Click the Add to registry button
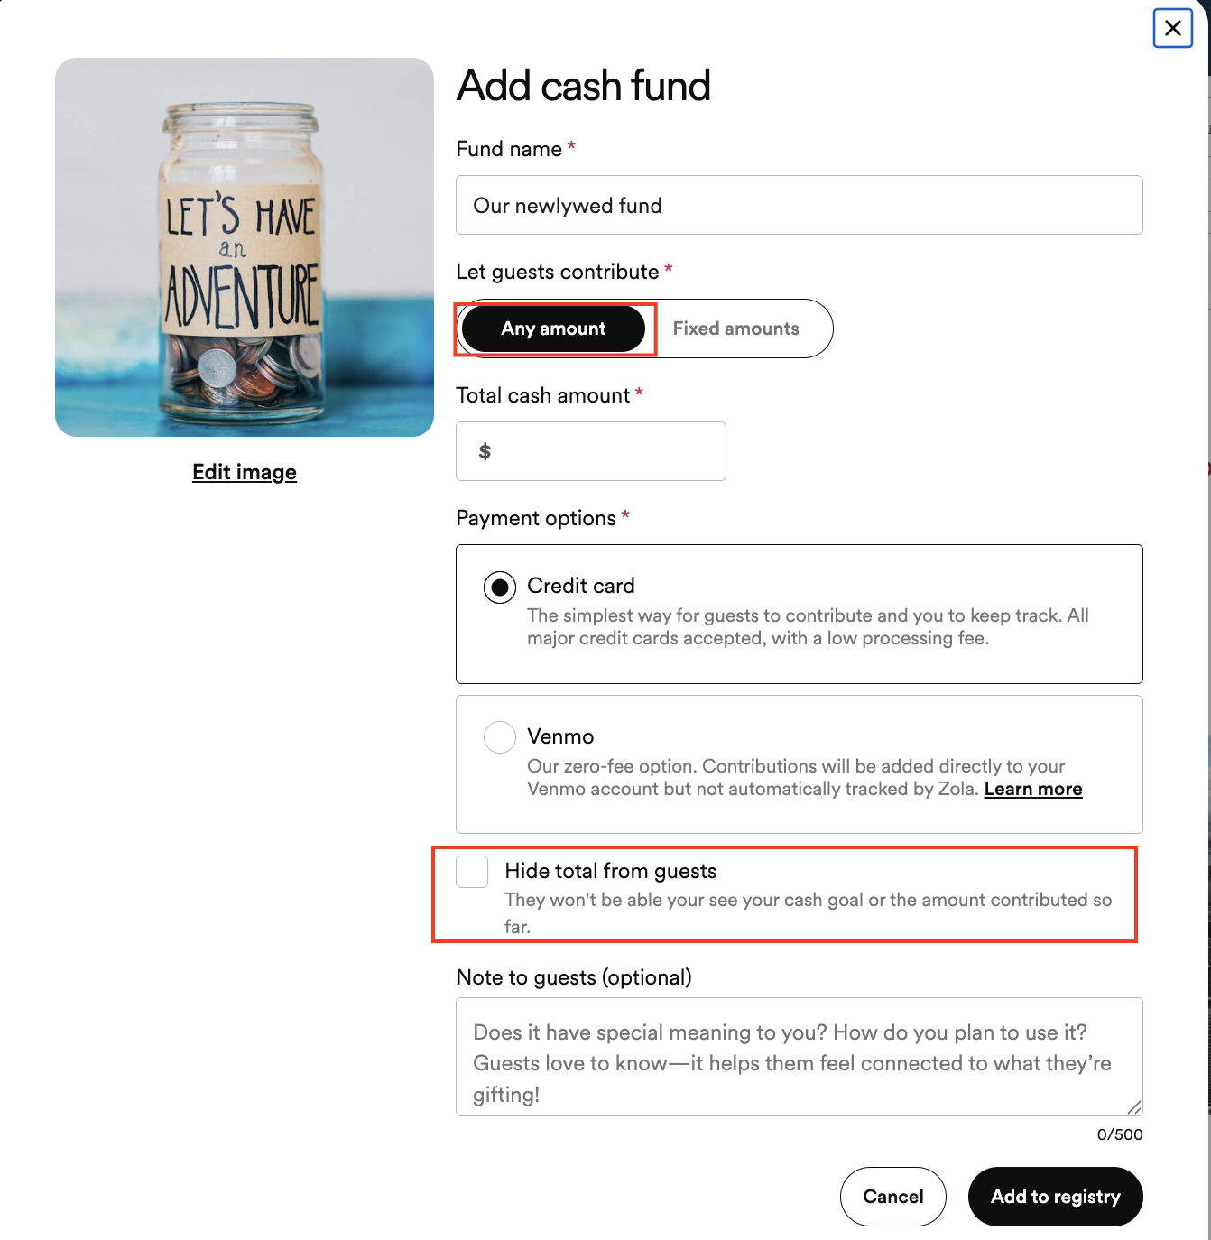 coord(1056,1197)
